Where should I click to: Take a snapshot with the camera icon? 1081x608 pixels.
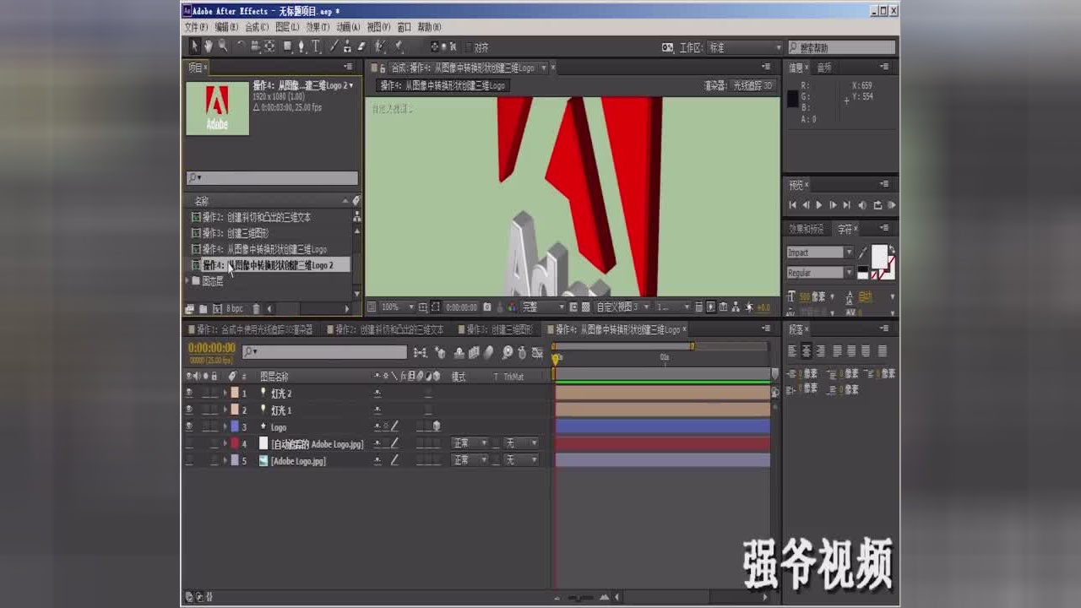click(x=486, y=307)
